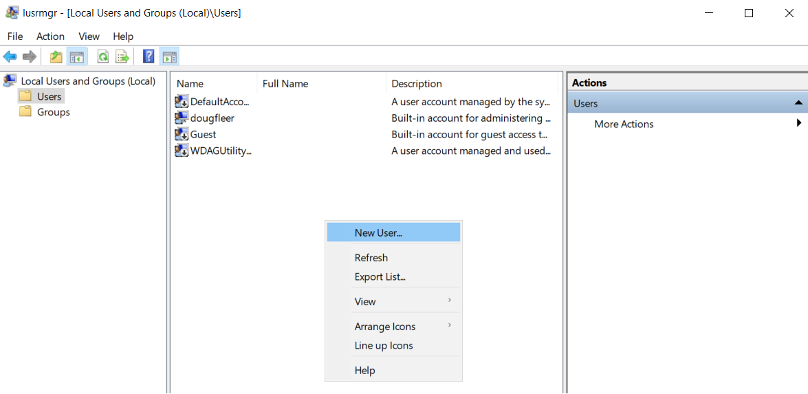Screen dimensions: 808x394
Task: Click the Refresh toolbar icon
Action: click(x=103, y=56)
